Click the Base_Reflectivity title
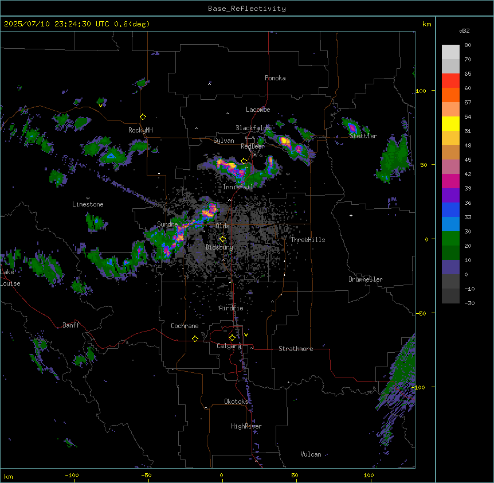The height and width of the screenshot is (483, 494). point(247,9)
